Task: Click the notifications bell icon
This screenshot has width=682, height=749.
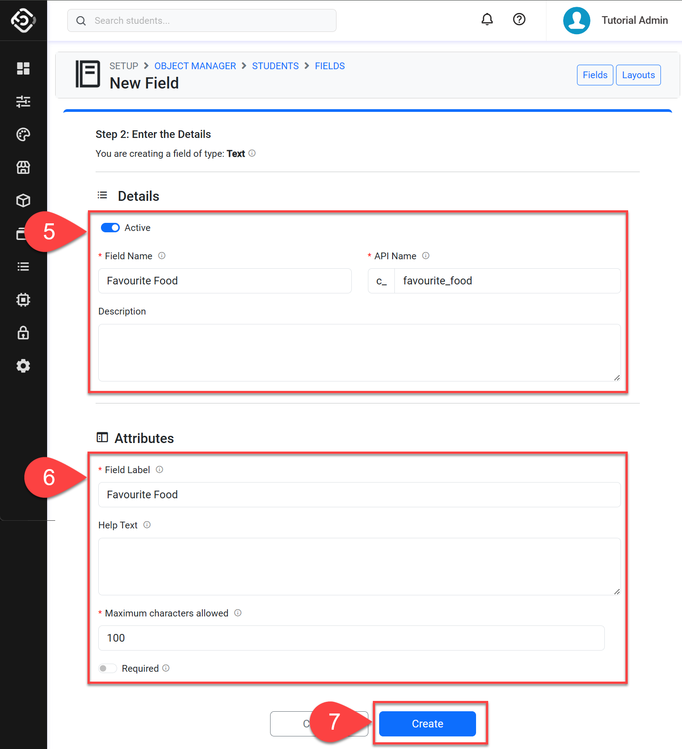Action: pos(487,19)
